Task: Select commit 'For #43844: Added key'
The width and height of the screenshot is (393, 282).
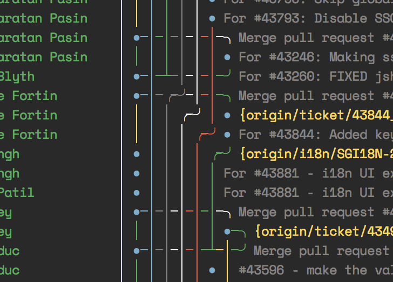Action: (x=316, y=135)
